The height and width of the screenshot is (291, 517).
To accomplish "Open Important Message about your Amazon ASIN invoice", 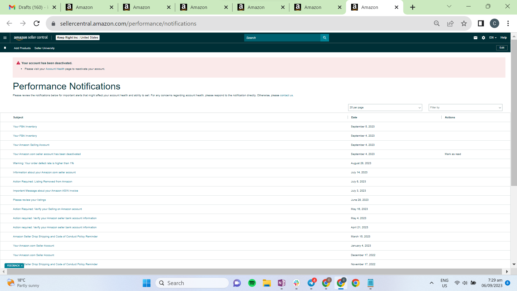I will [x=46, y=191].
